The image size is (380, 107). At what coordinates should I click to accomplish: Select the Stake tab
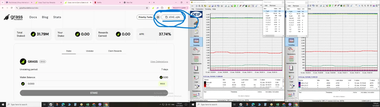click(69, 51)
